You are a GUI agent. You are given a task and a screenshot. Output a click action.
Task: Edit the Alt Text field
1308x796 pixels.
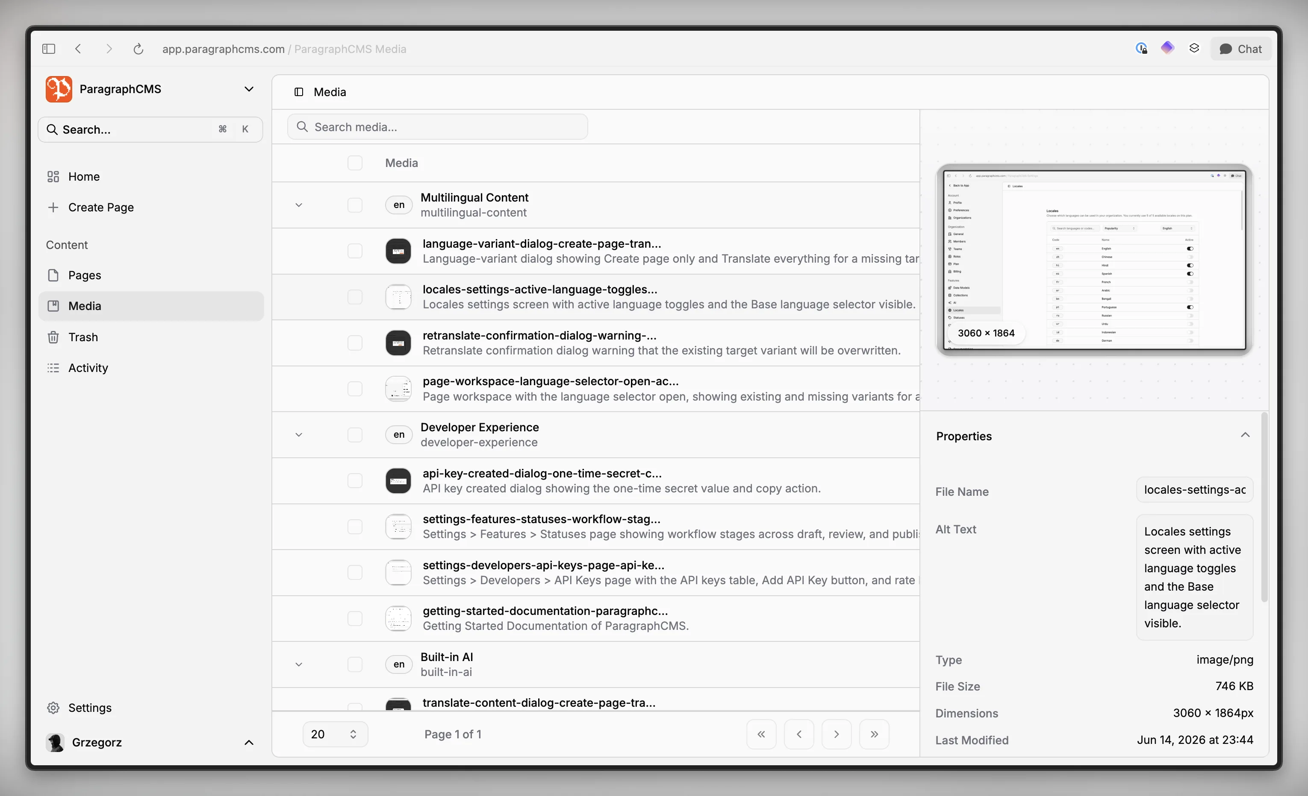[1194, 577]
